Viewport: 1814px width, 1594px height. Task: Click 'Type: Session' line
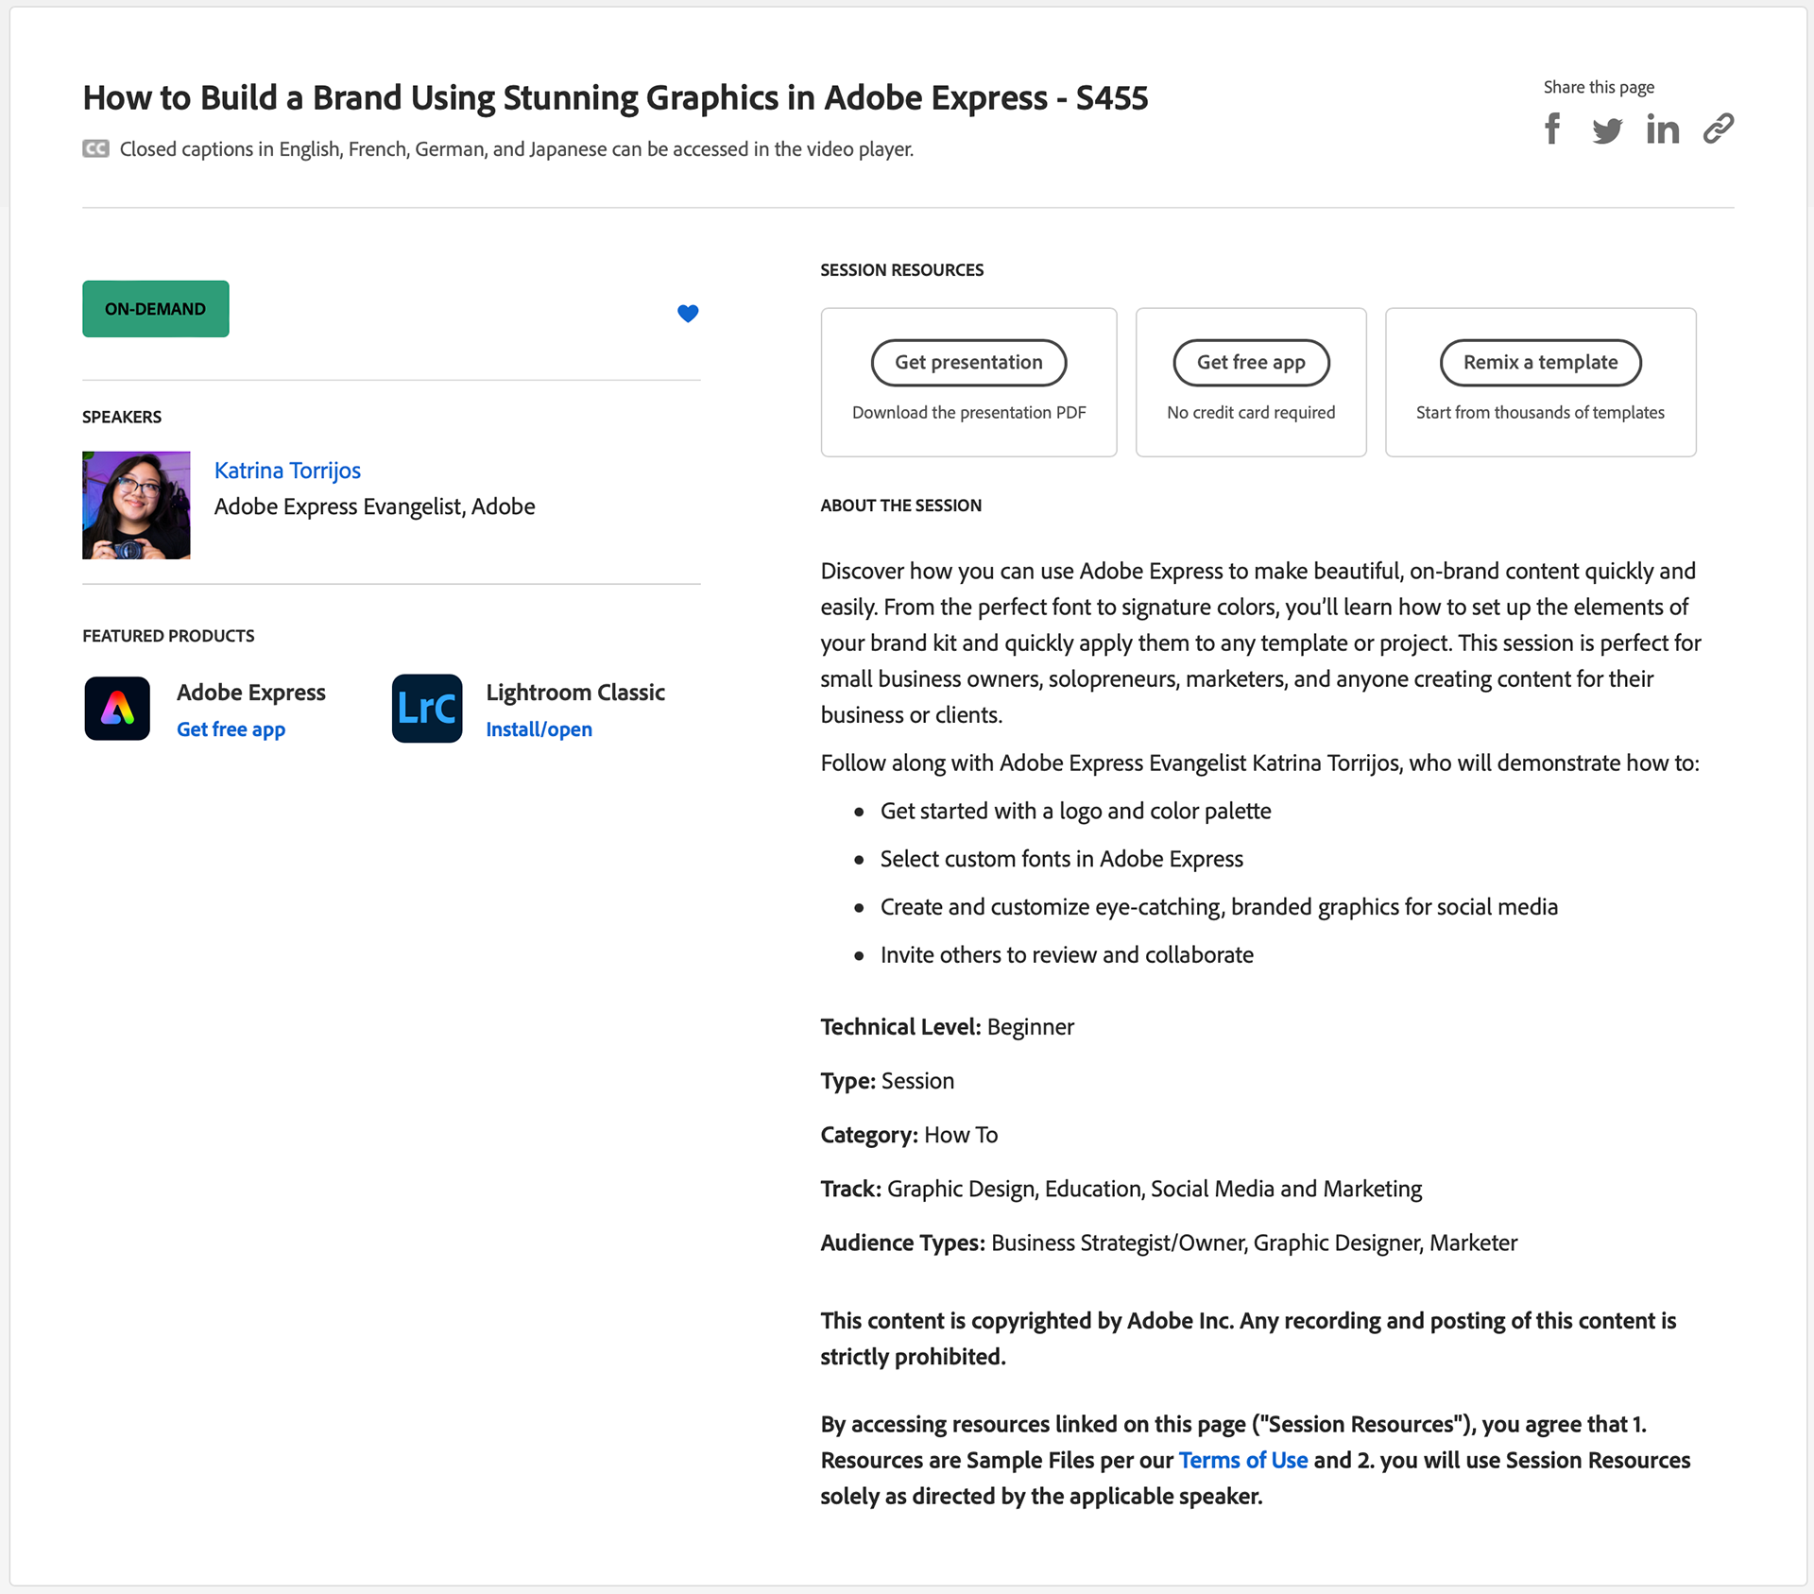[887, 1081]
